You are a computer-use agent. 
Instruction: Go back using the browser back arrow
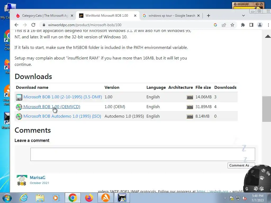16,25
